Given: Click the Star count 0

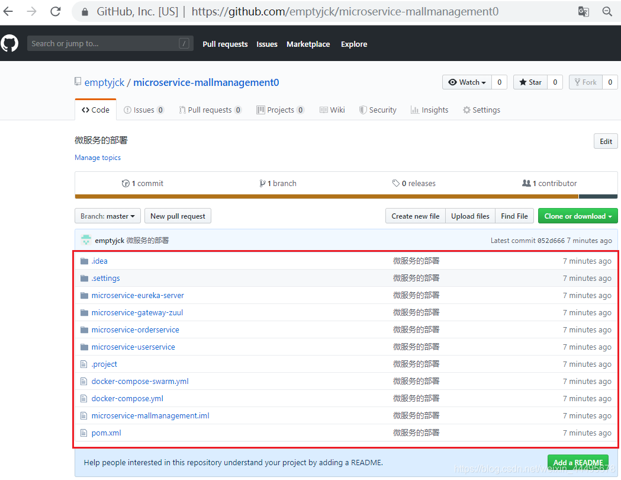Looking at the screenshot, I should pos(555,82).
